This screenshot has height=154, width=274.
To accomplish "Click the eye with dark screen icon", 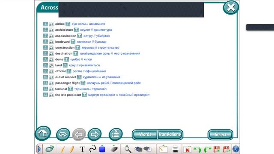I will tap(138, 149).
